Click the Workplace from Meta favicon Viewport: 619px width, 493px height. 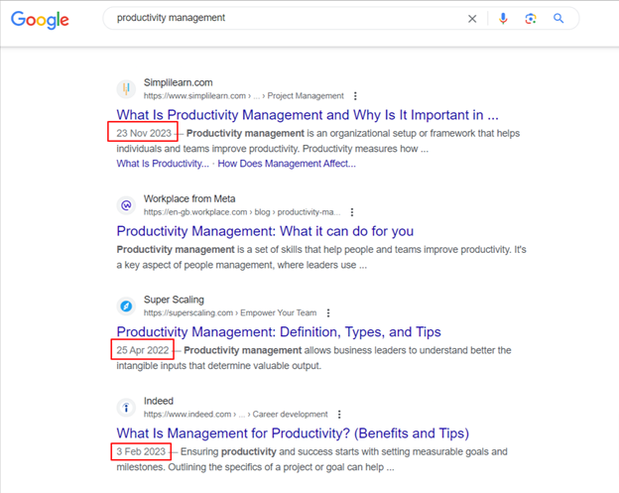click(126, 205)
